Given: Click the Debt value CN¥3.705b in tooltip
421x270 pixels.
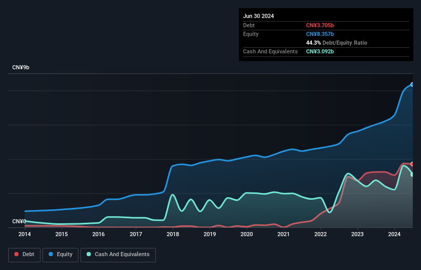Looking at the screenshot, I should click(320, 25).
